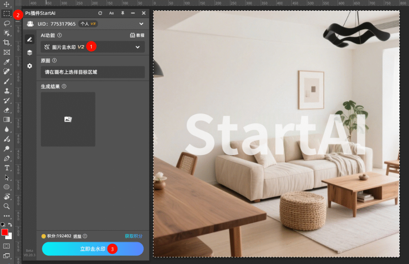Select the Clone Stamp tool
Viewport: 409px width, 264px height.
click(7, 91)
